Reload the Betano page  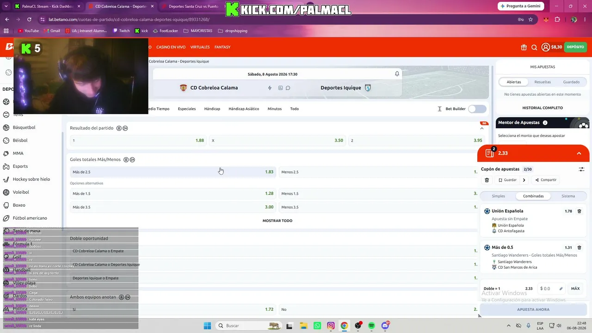coord(29,19)
